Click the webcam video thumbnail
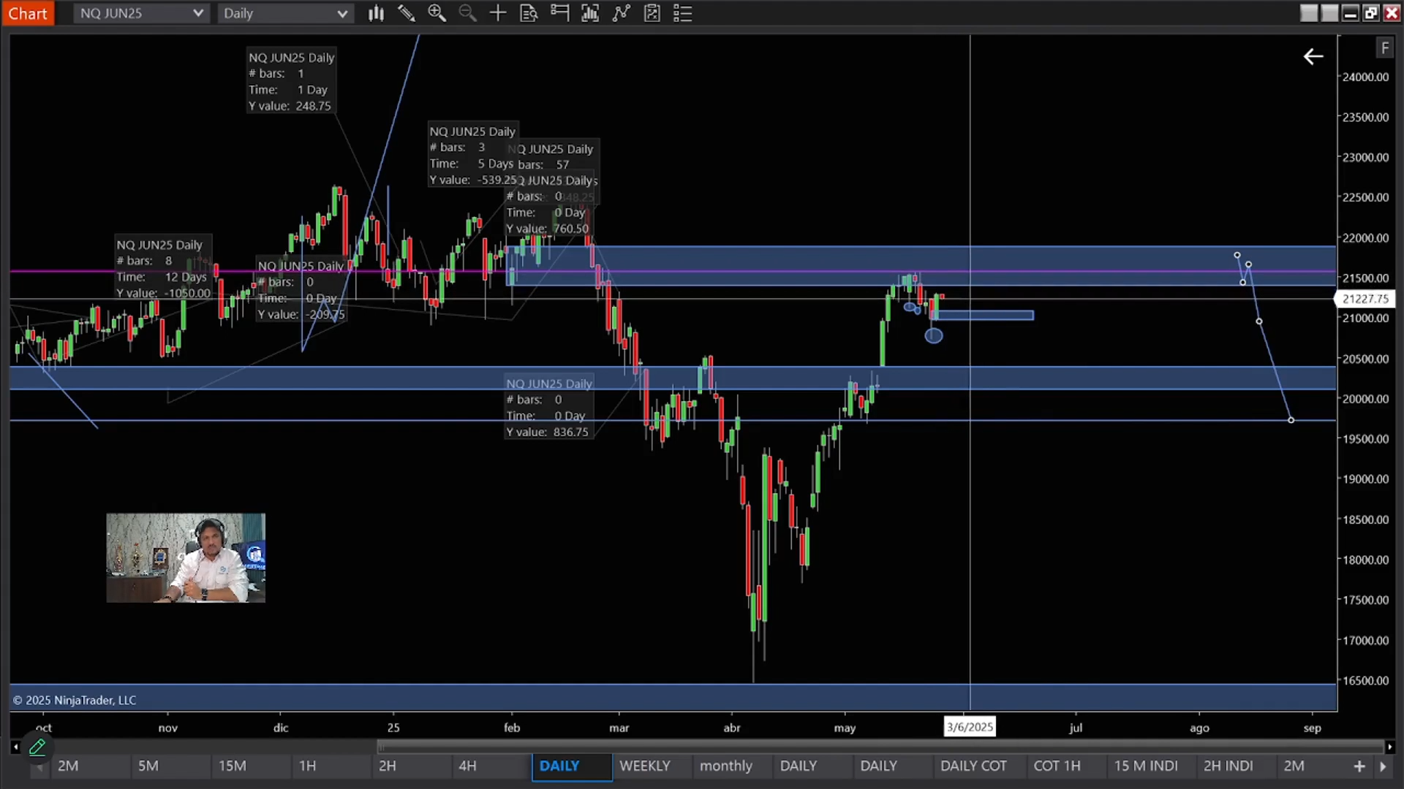 [186, 558]
